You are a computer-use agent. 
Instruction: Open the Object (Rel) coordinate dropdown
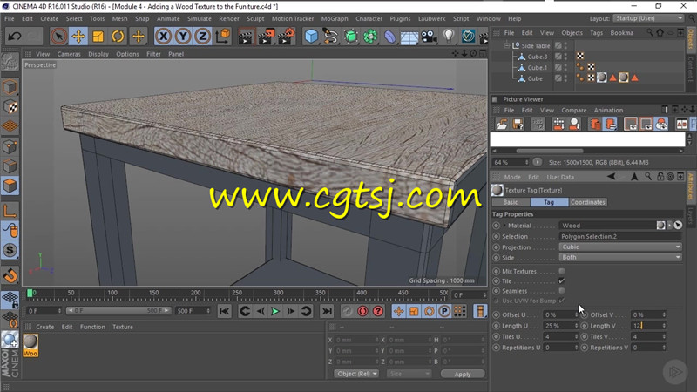point(357,374)
